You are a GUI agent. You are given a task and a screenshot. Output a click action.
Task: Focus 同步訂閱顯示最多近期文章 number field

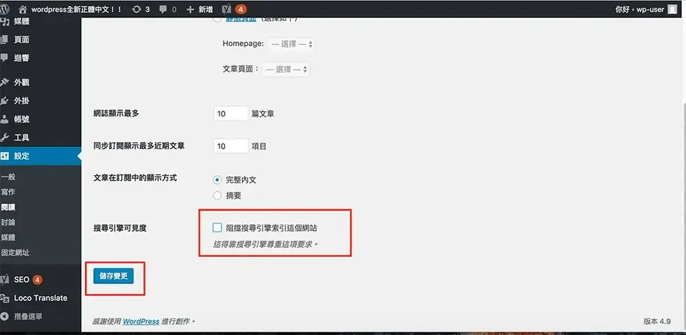point(230,146)
